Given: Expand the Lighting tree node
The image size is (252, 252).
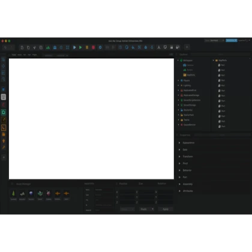Looking at the screenshot, I should (x=178, y=85).
